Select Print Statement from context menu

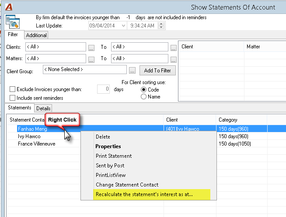click(114, 156)
